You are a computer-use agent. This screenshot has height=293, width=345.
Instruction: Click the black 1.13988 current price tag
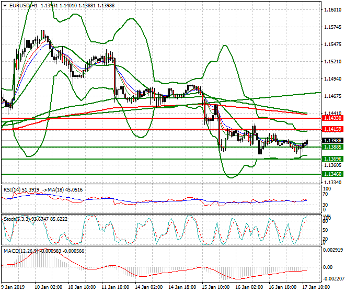coord(332,141)
